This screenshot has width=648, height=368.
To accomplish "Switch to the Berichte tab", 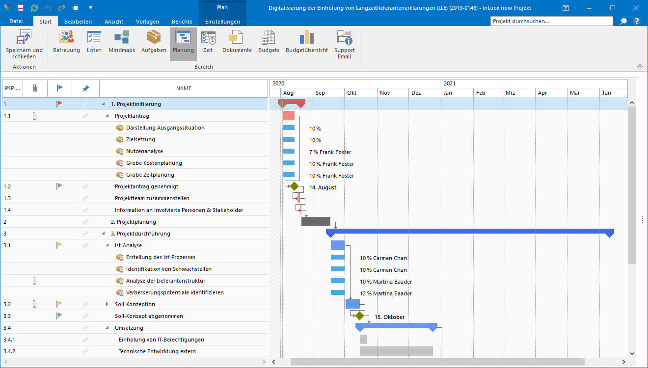I will point(182,22).
